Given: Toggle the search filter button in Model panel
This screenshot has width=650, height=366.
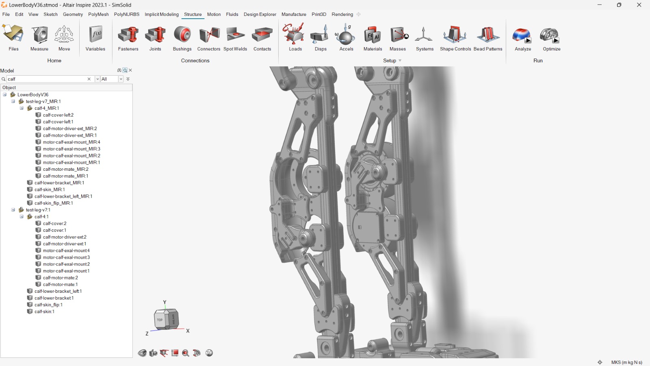Looking at the screenshot, I should pyautogui.click(x=125, y=70).
